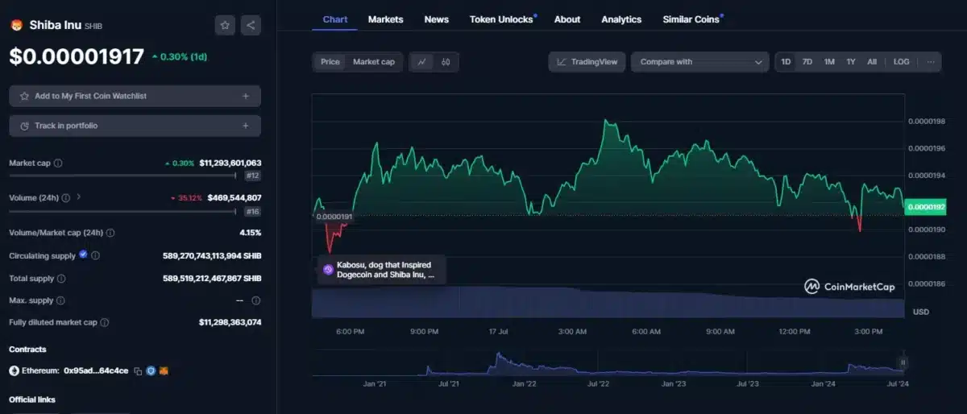Image resolution: width=967 pixels, height=414 pixels.
Task: Click the $11,293,601,063 market cap value
Action: coord(230,163)
